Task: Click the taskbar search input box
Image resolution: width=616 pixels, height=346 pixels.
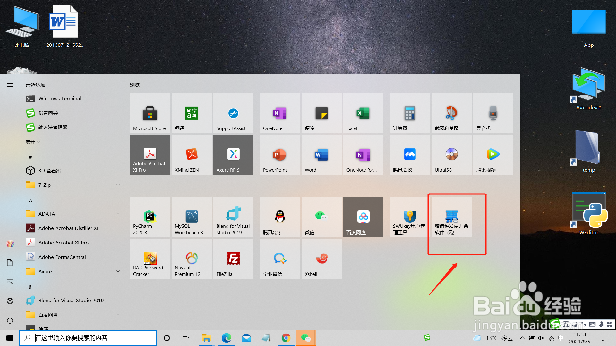Action: [88, 338]
